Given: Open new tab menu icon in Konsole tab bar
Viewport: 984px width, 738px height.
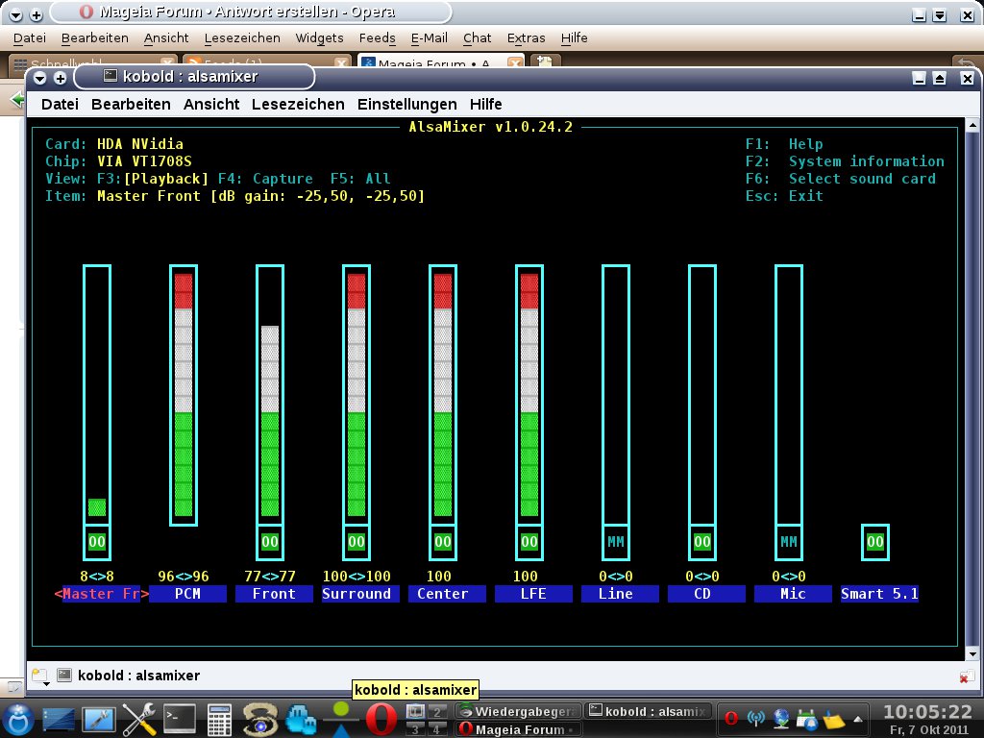Looking at the screenshot, I should click(x=40, y=676).
